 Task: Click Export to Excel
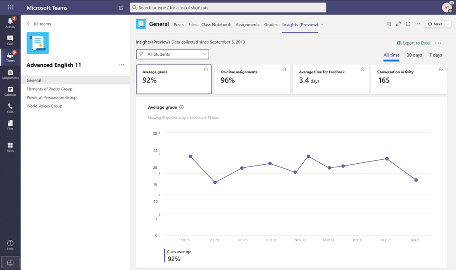click(x=413, y=43)
